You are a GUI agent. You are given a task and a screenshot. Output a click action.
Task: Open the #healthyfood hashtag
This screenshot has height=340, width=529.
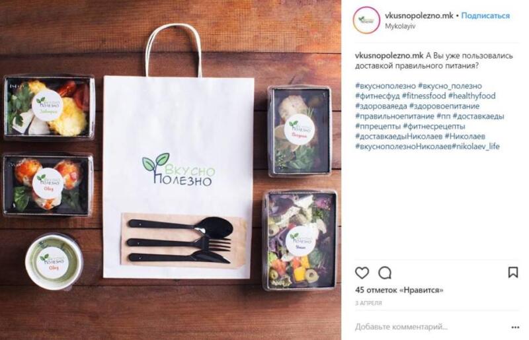tap(471, 96)
